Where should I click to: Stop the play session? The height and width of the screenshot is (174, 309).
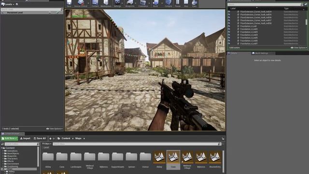click(x=186, y=3)
